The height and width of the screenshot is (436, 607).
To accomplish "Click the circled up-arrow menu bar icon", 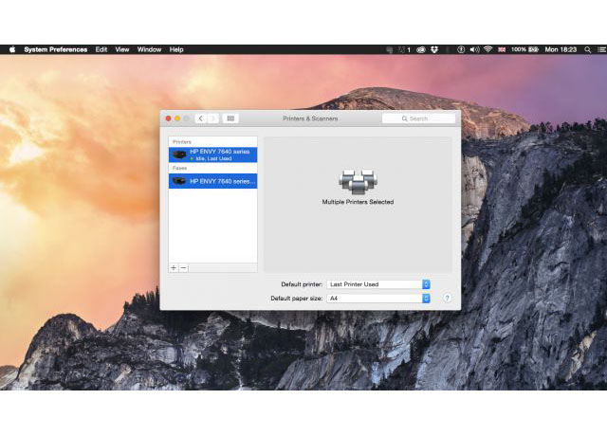I will [x=461, y=49].
